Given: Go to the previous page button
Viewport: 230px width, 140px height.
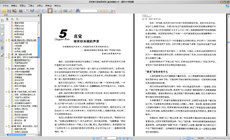Looking at the screenshot, I should (97, 138).
